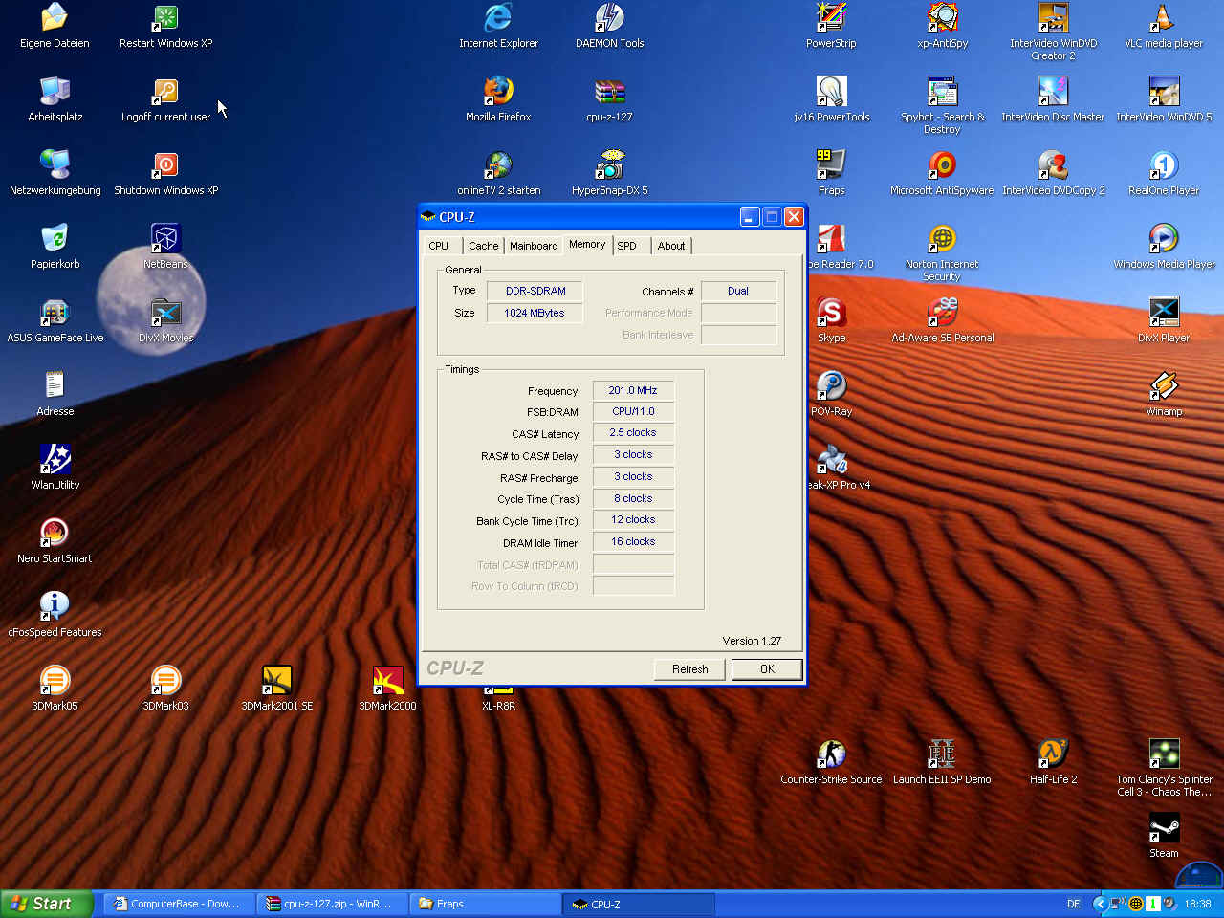The image size is (1224, 918).
Task: Select HyperSnap-DX 5 icon
Action: click(x=609, y=173)
